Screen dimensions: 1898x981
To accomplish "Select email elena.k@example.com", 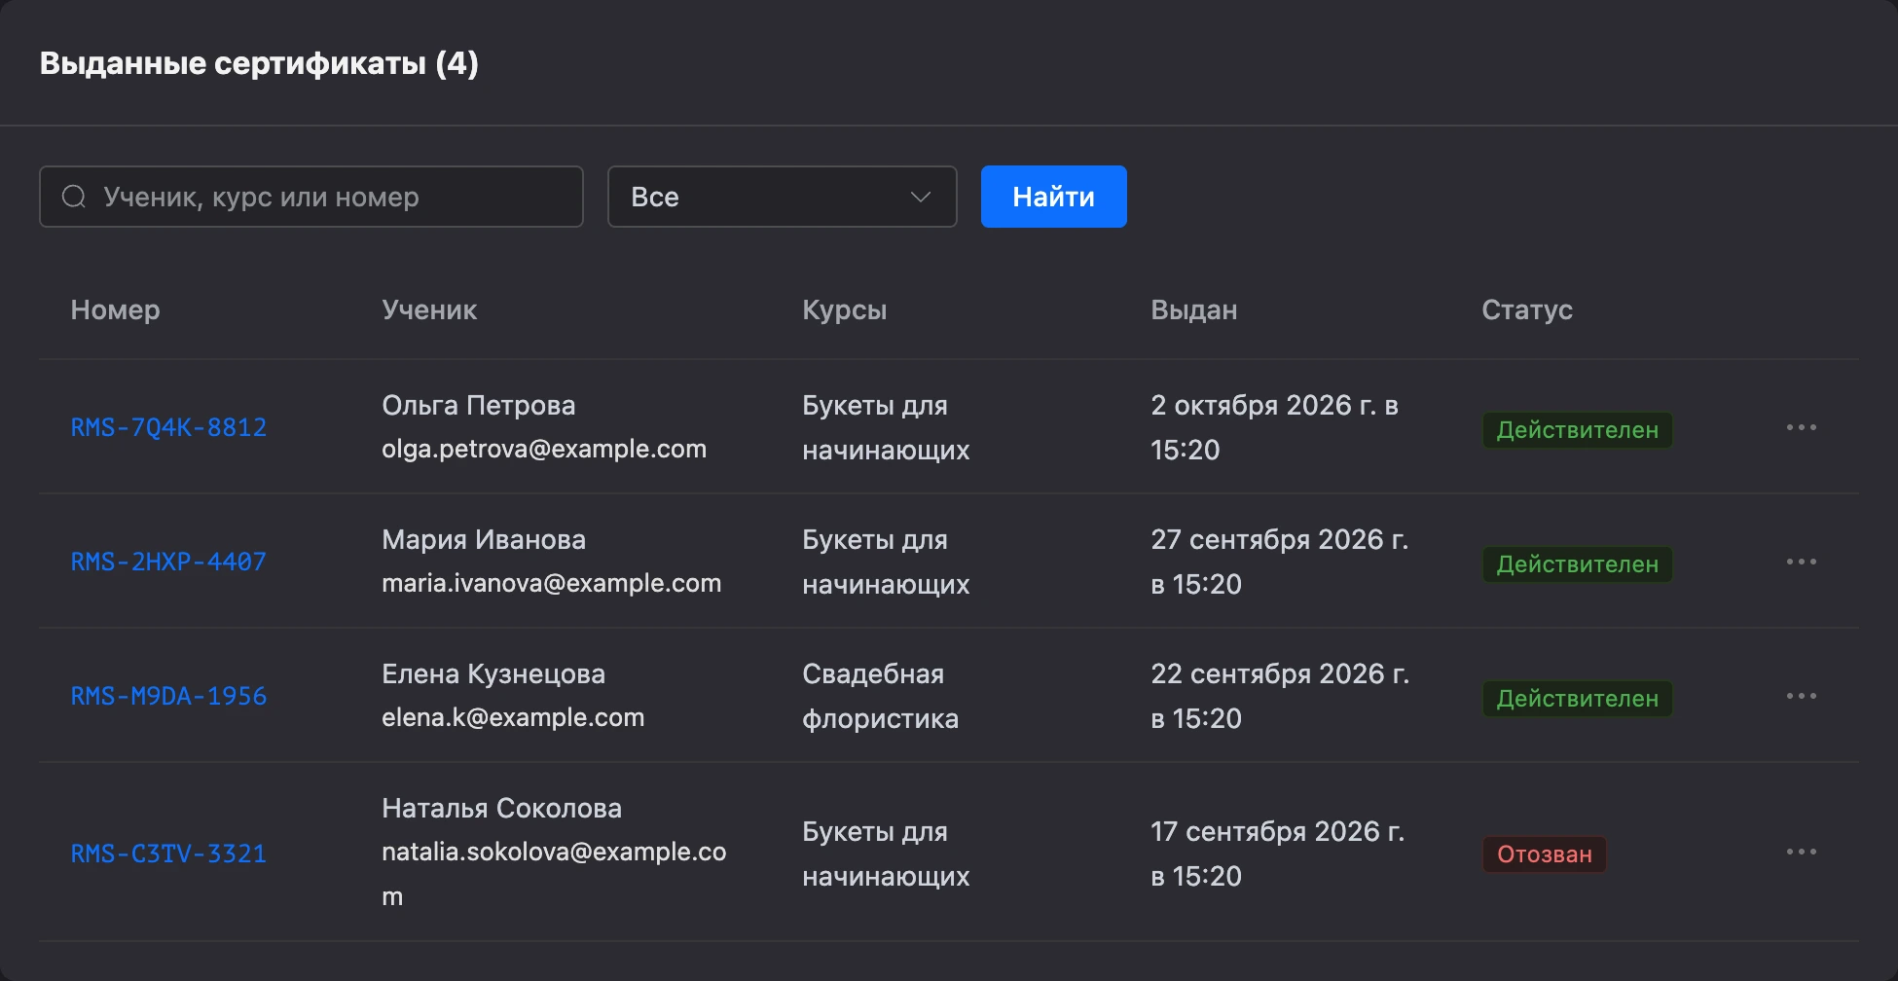I will click(513, 717).
